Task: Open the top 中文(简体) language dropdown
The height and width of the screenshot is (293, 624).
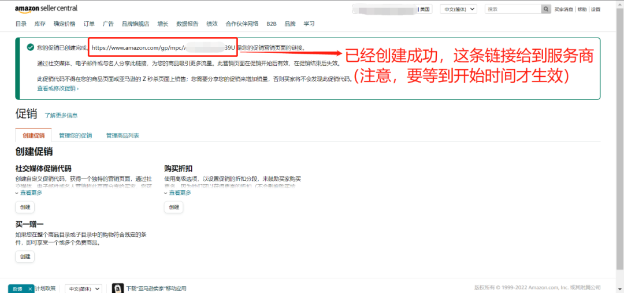Action: point(458,9)
